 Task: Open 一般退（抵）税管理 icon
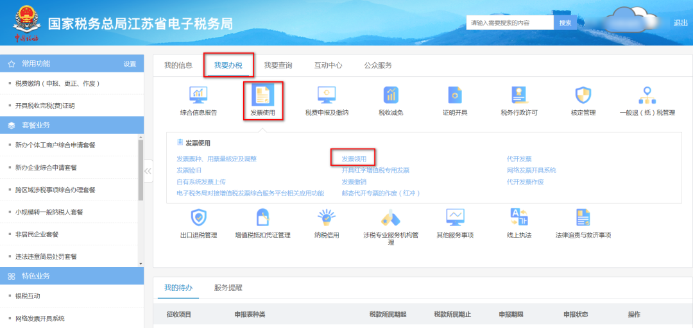tap(647, 94)
